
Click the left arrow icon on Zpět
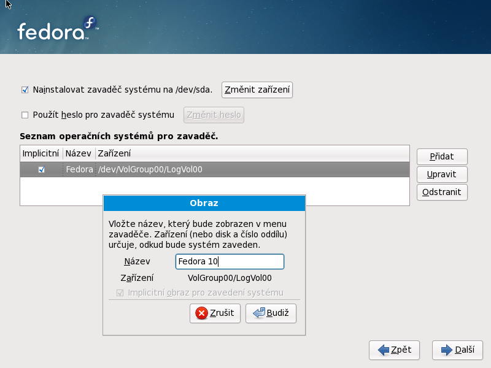click(384, 350)
